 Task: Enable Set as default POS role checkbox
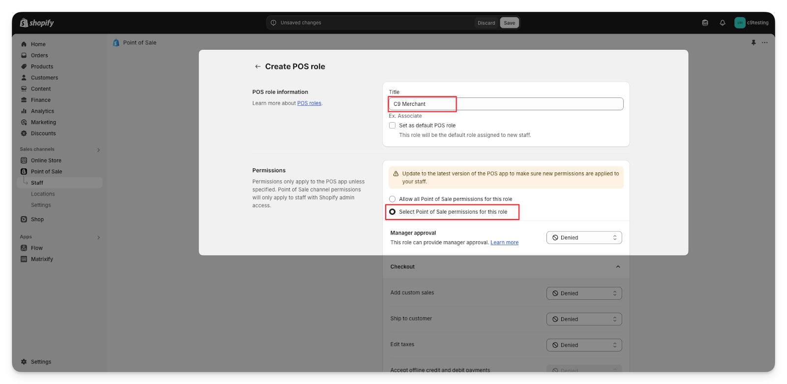click(393, 126)
